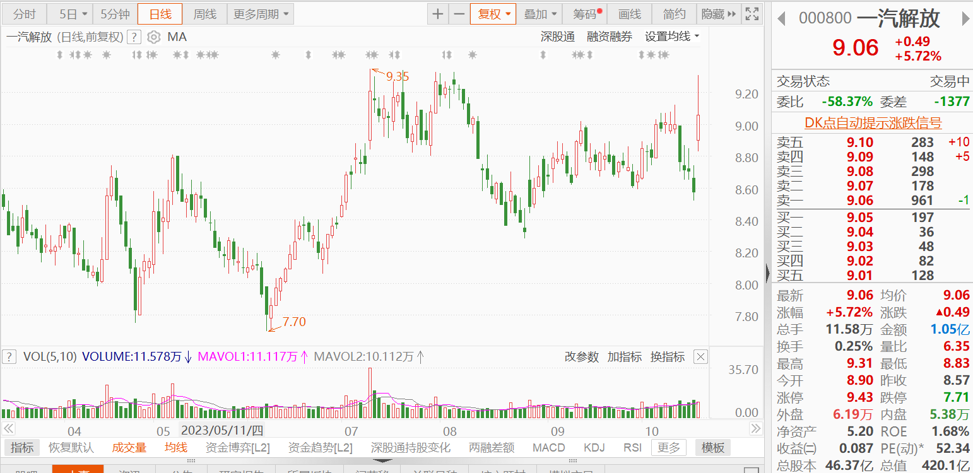
Task: Select the 日线 daily chart tab
Action: coord(160,14)
